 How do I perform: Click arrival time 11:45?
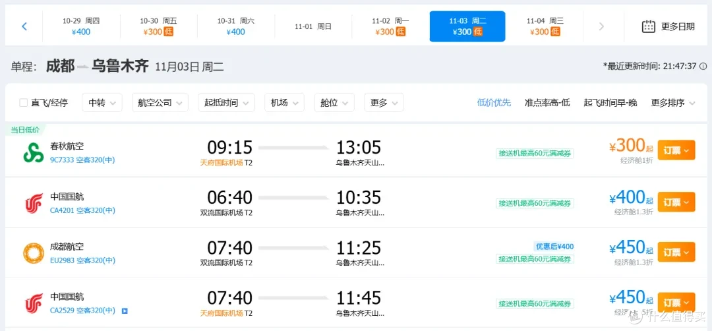[358, 298]
